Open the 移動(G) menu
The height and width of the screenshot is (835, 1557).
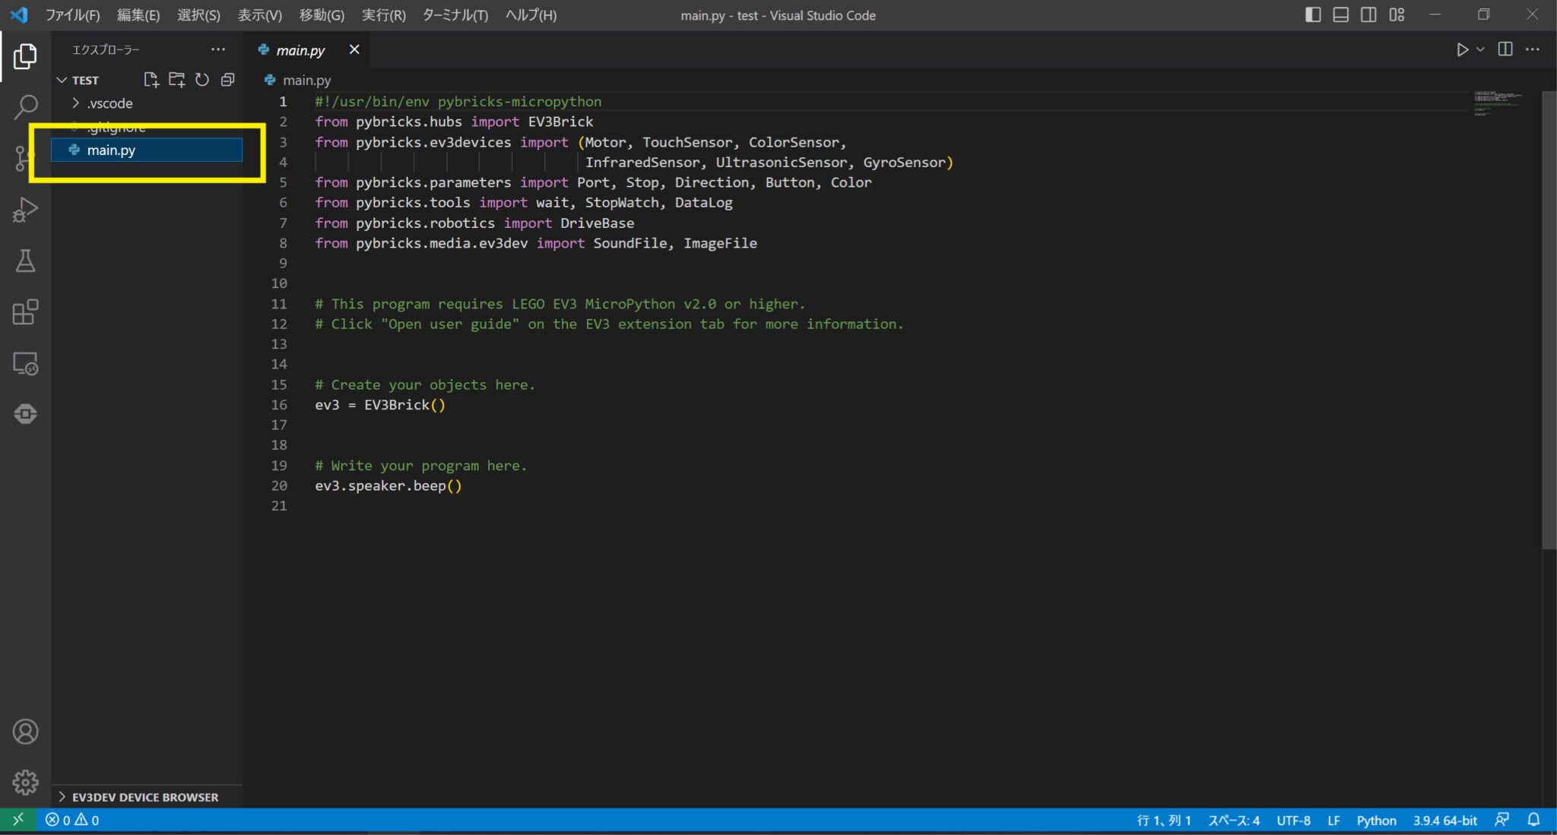(x=322, y=15)
